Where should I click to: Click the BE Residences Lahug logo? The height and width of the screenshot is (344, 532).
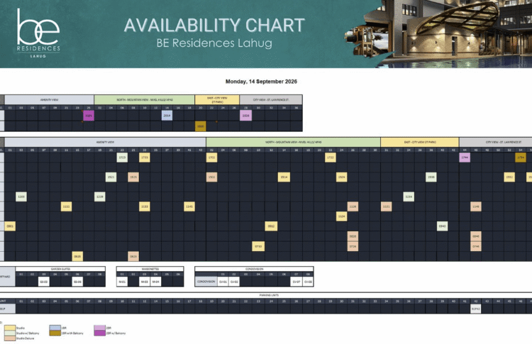(x=38, y=33)
